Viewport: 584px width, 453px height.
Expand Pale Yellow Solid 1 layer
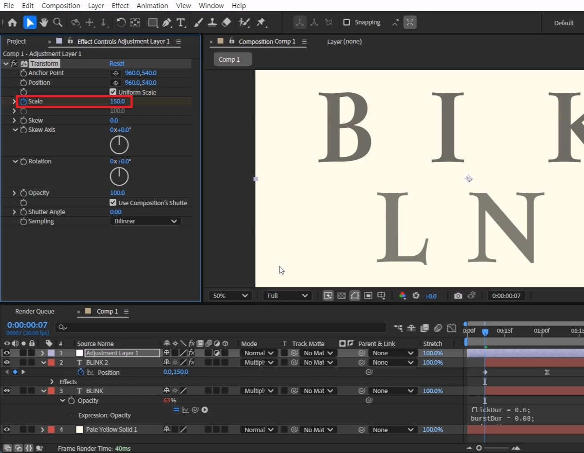pyautogui.click(x=43, y=430)
